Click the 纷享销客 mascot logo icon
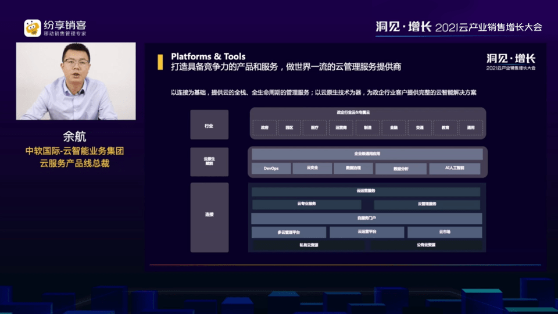558x314 pixels. point(33,28)
